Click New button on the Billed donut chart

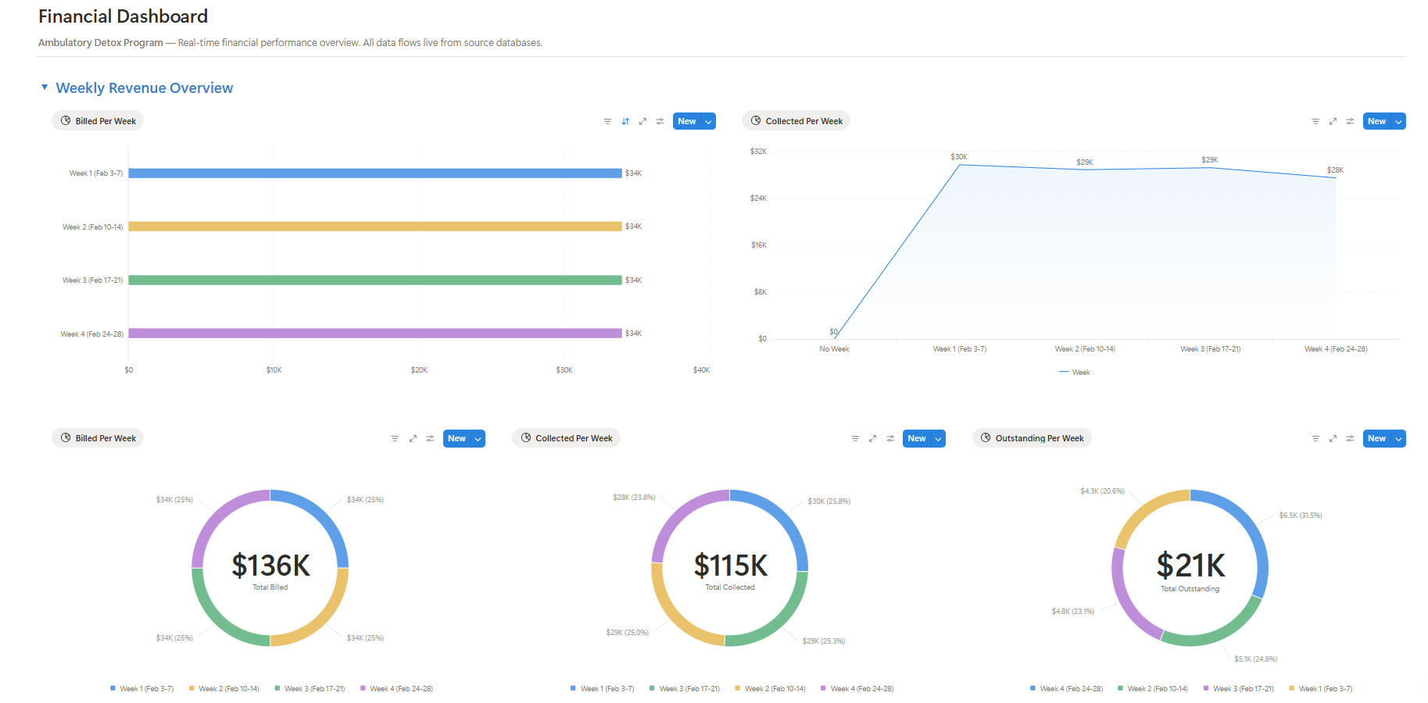(x=456, y=439)
